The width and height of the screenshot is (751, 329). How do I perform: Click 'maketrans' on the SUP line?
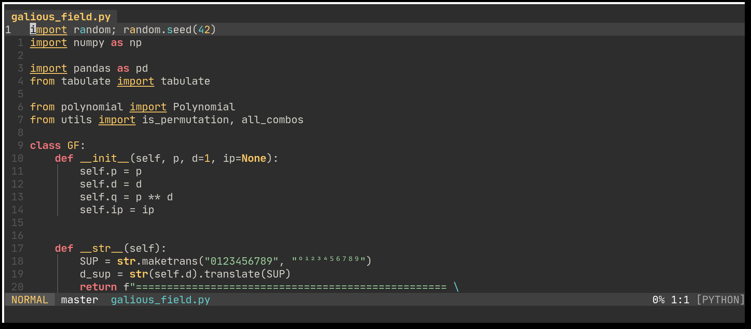coord(170,261)
